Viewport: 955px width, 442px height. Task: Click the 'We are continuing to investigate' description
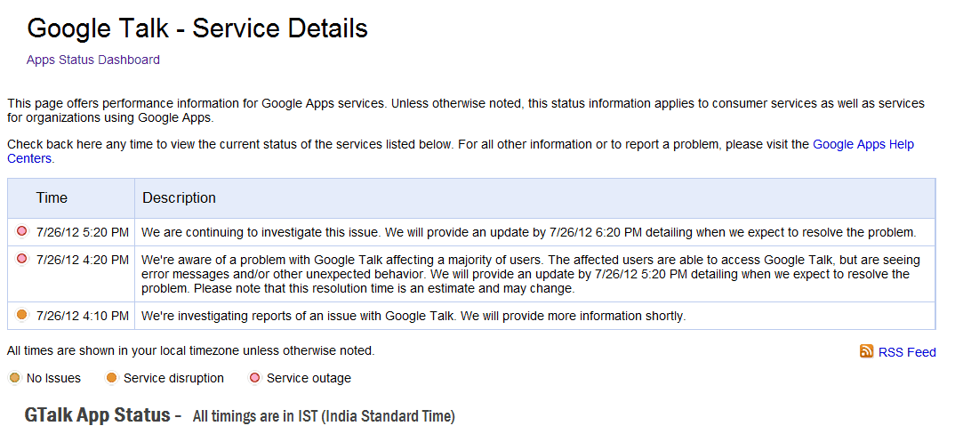(x=529, y=232)
